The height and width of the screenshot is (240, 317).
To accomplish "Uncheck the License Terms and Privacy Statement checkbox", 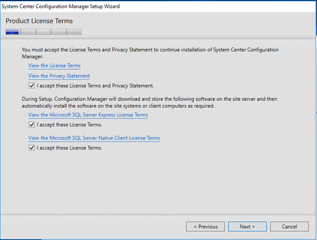I will [32, 86].
